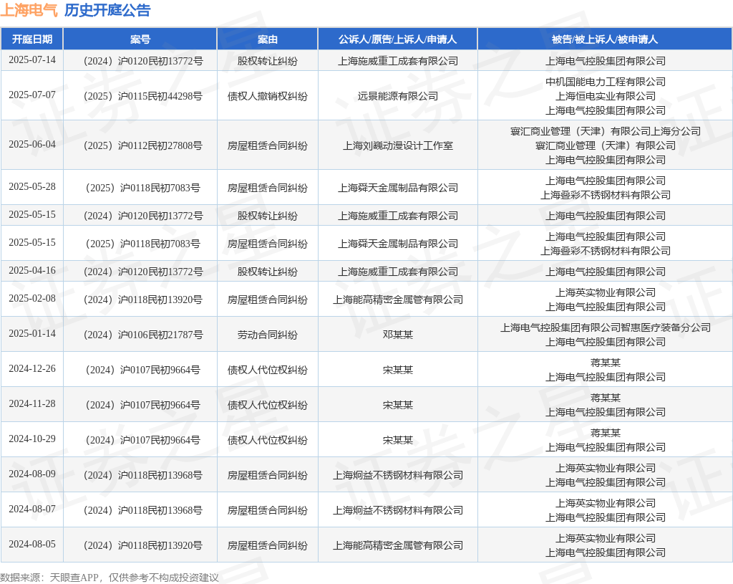
Task: Click 蒋某某 in the 2024-11-28 row
Action: click(605, 398)
